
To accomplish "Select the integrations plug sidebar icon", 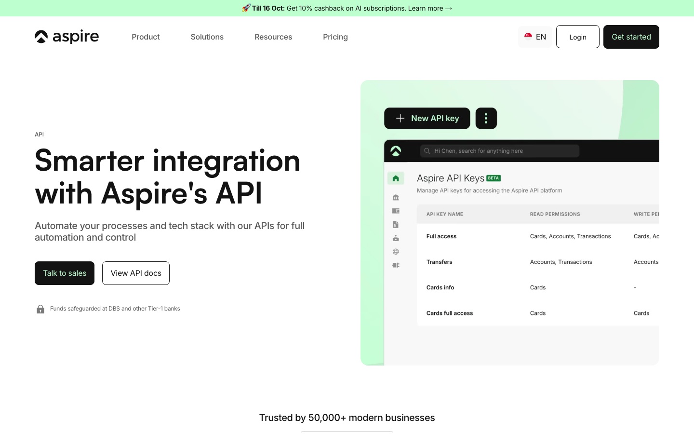I will (x=396, y=265).
